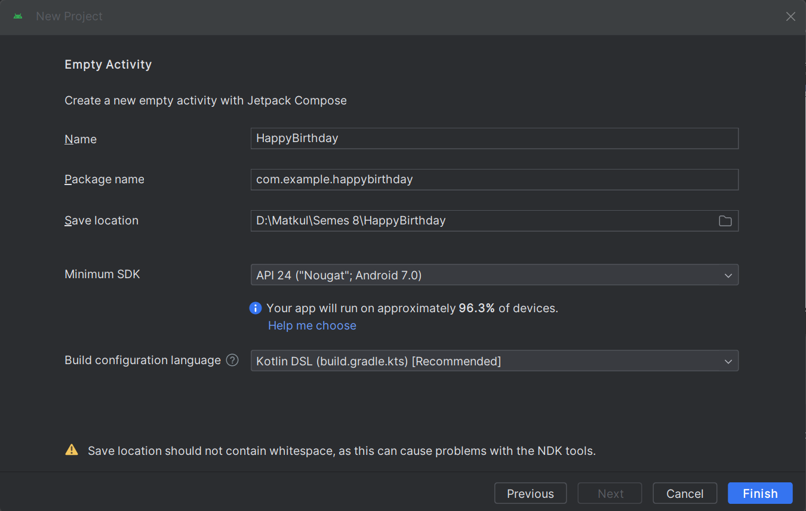The height and width of the screenshot is (511, 806).
Task: Click the yellow warning icon about whitespace
Action: point(72,450)
